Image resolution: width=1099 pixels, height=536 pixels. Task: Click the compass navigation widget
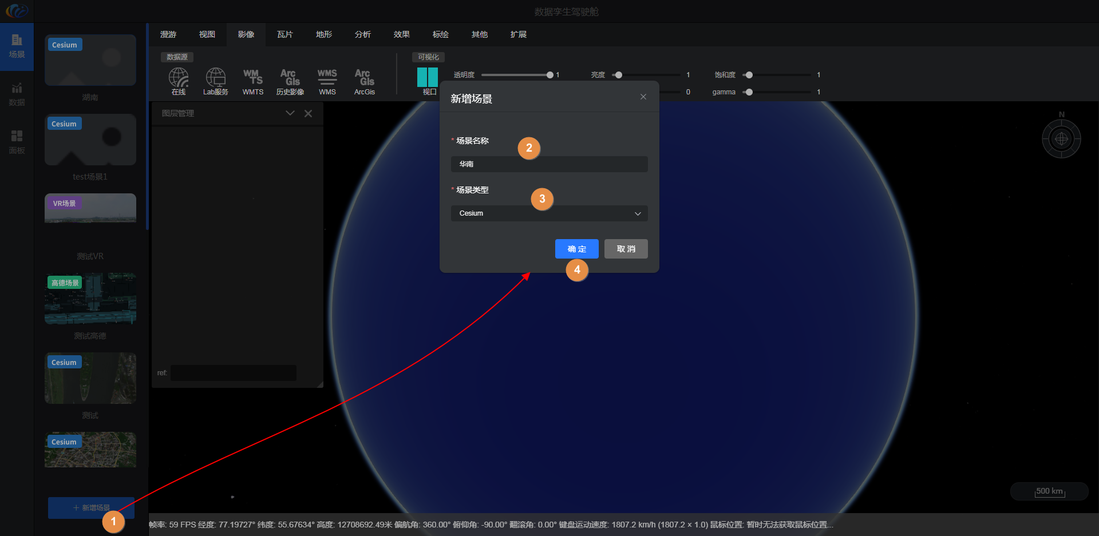tap(1061, 138)
